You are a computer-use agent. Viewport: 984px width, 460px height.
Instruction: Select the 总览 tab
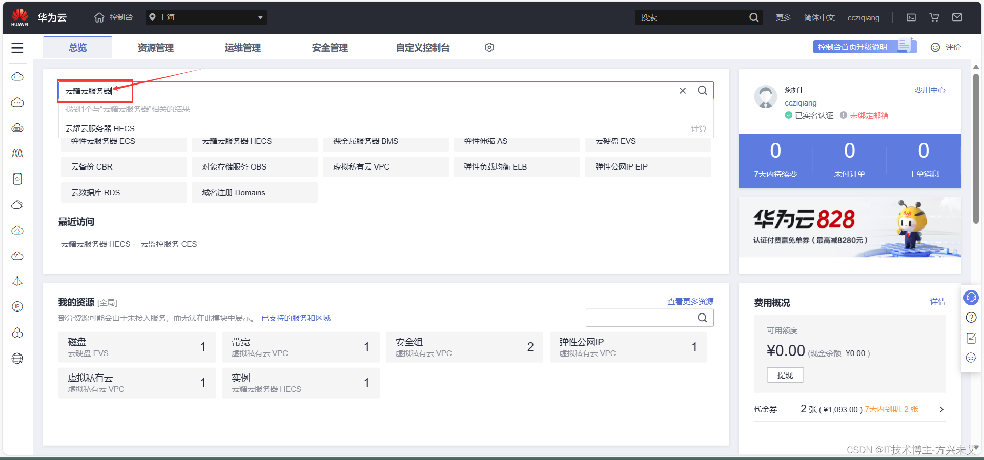[x=77, y=48]
